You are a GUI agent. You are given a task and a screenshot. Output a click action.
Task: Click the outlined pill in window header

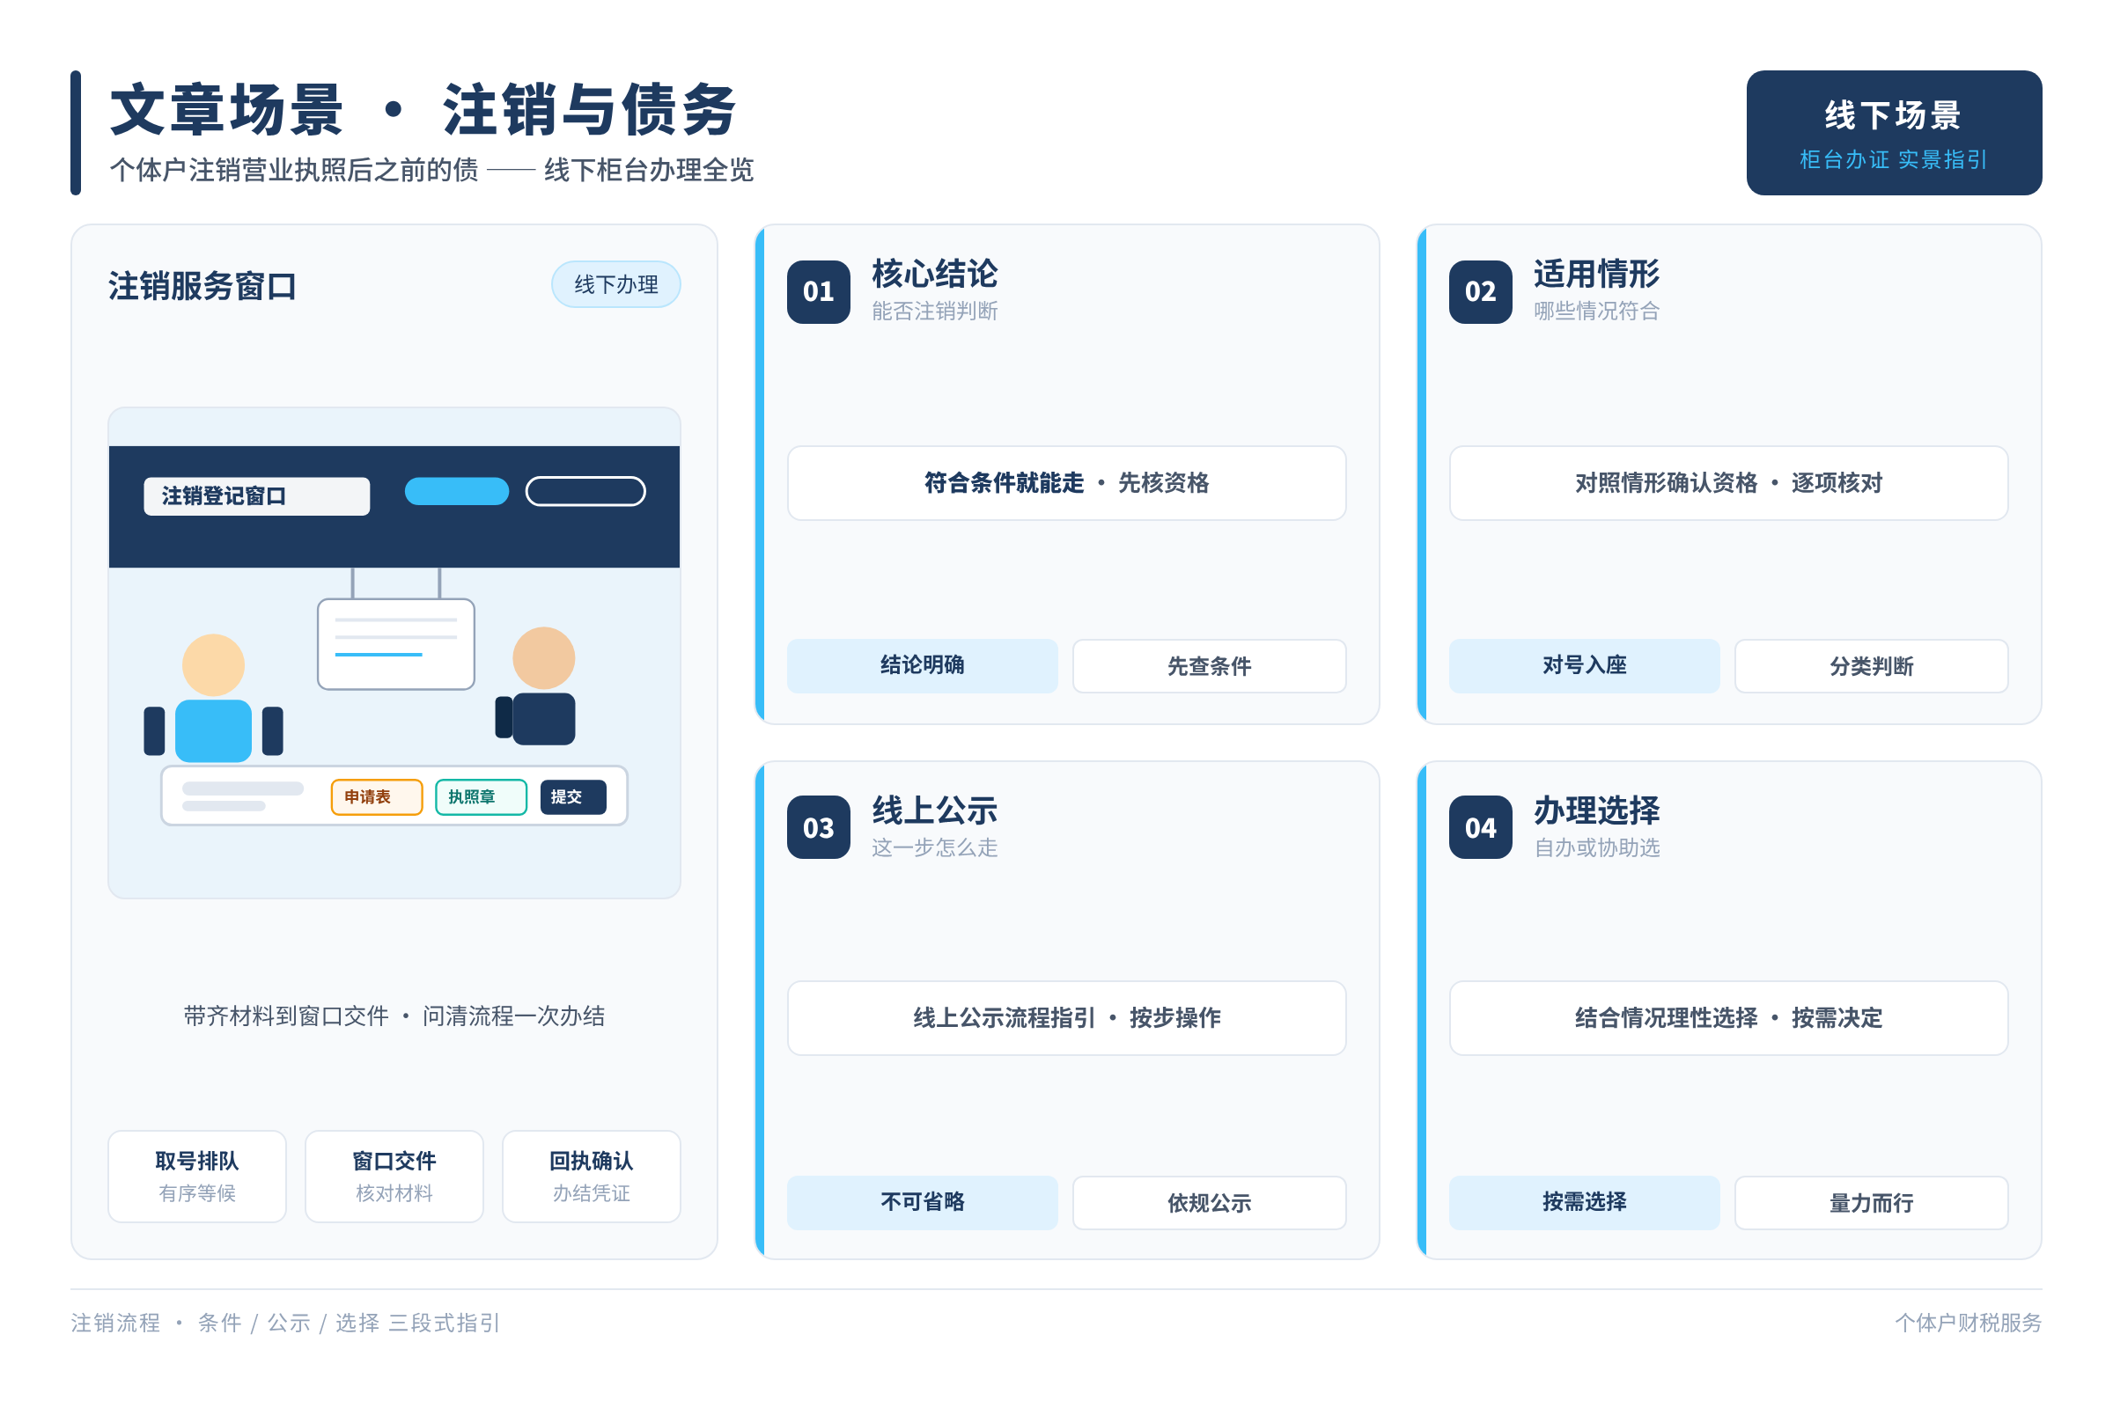tap(585, 491)
